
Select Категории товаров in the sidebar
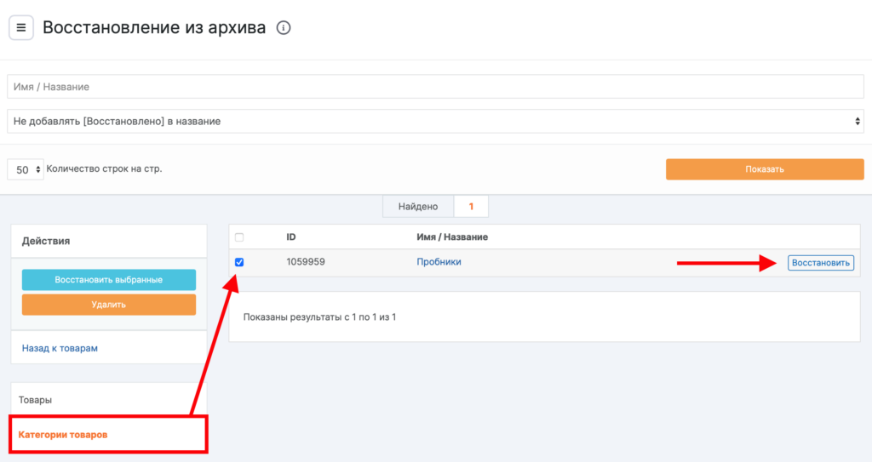point(63,435)
